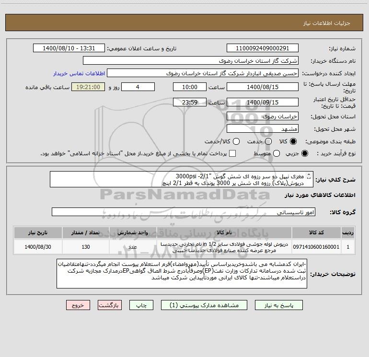
Task: Toggle the اسناد خزانه اسلامی payment checkbox
Action: click(x=232, y=153)
